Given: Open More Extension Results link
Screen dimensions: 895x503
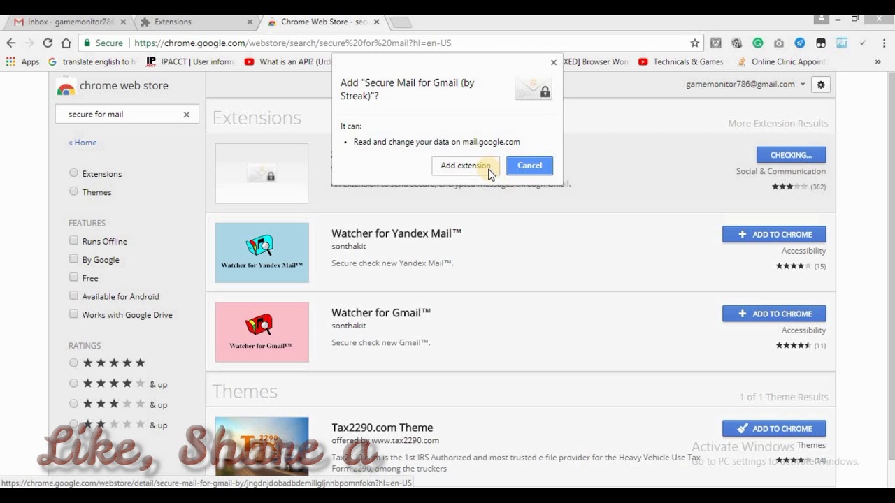Looking at the screenshot, I should tap(778, 124).
